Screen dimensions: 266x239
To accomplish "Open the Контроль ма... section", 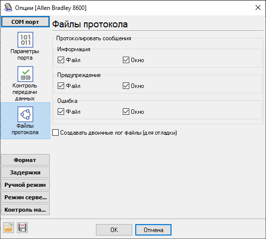I will pyautogui.click(x=25, y=210).
